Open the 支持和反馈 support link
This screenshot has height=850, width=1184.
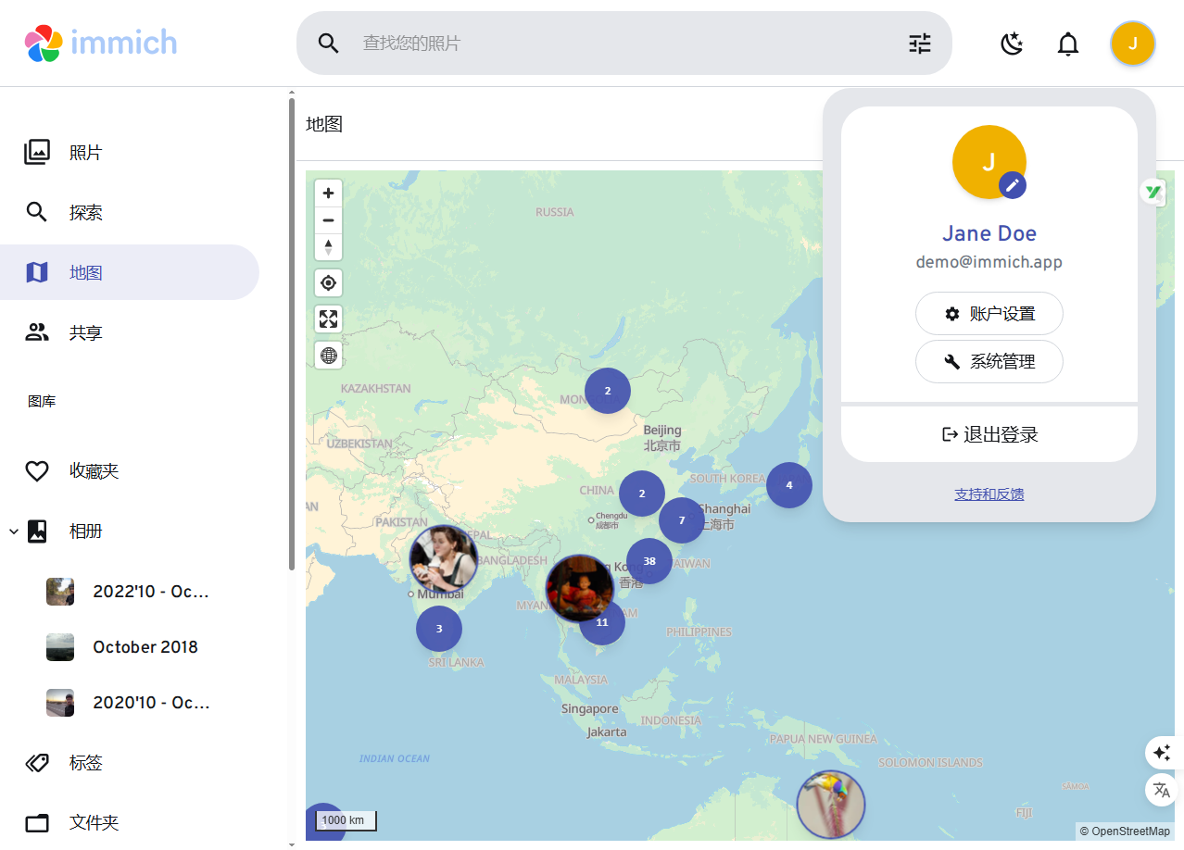click(989, 494)
